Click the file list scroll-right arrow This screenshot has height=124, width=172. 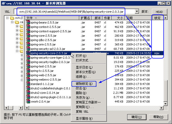[161, 108]
